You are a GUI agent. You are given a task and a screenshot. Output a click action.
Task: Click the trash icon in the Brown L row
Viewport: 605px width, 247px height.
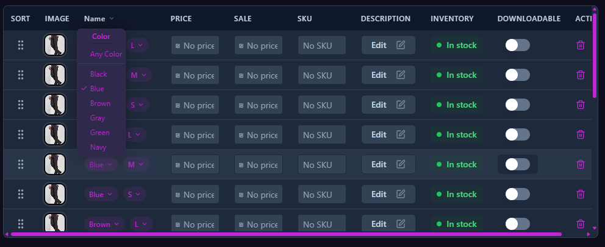(x=581, y=224)
